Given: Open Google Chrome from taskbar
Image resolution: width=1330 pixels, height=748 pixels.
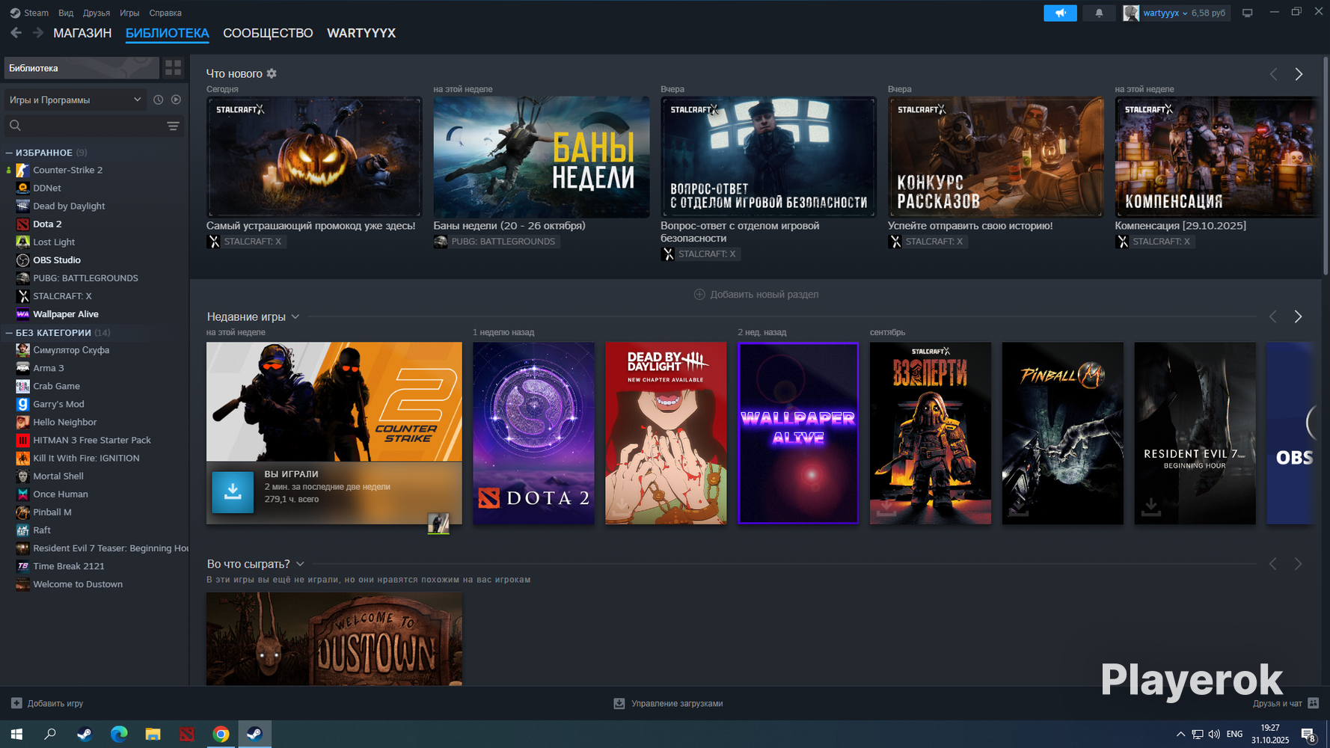Looking at the screenshot, I should (x=221, y=734).
